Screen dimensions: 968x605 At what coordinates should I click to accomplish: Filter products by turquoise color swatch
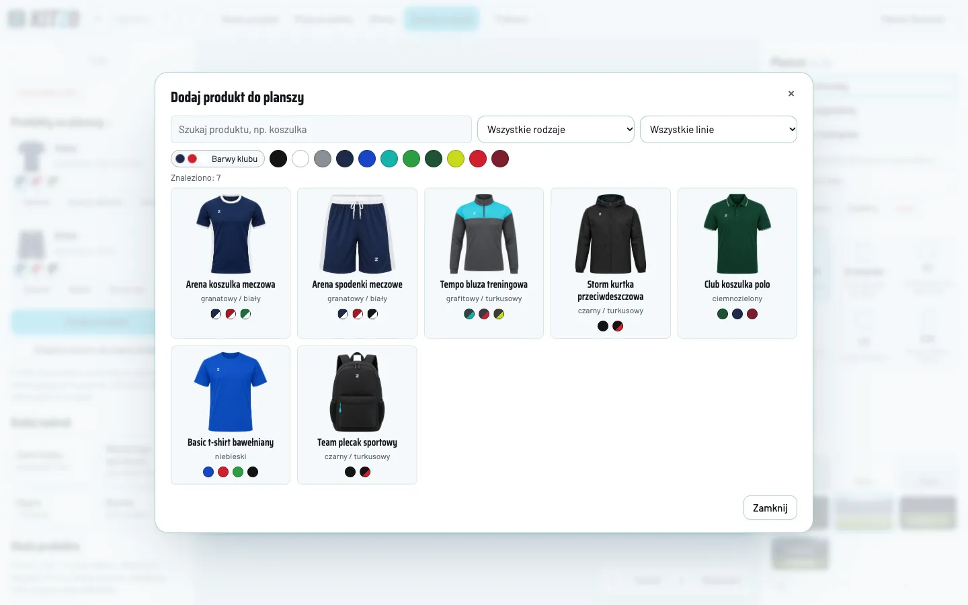[389, 159]
